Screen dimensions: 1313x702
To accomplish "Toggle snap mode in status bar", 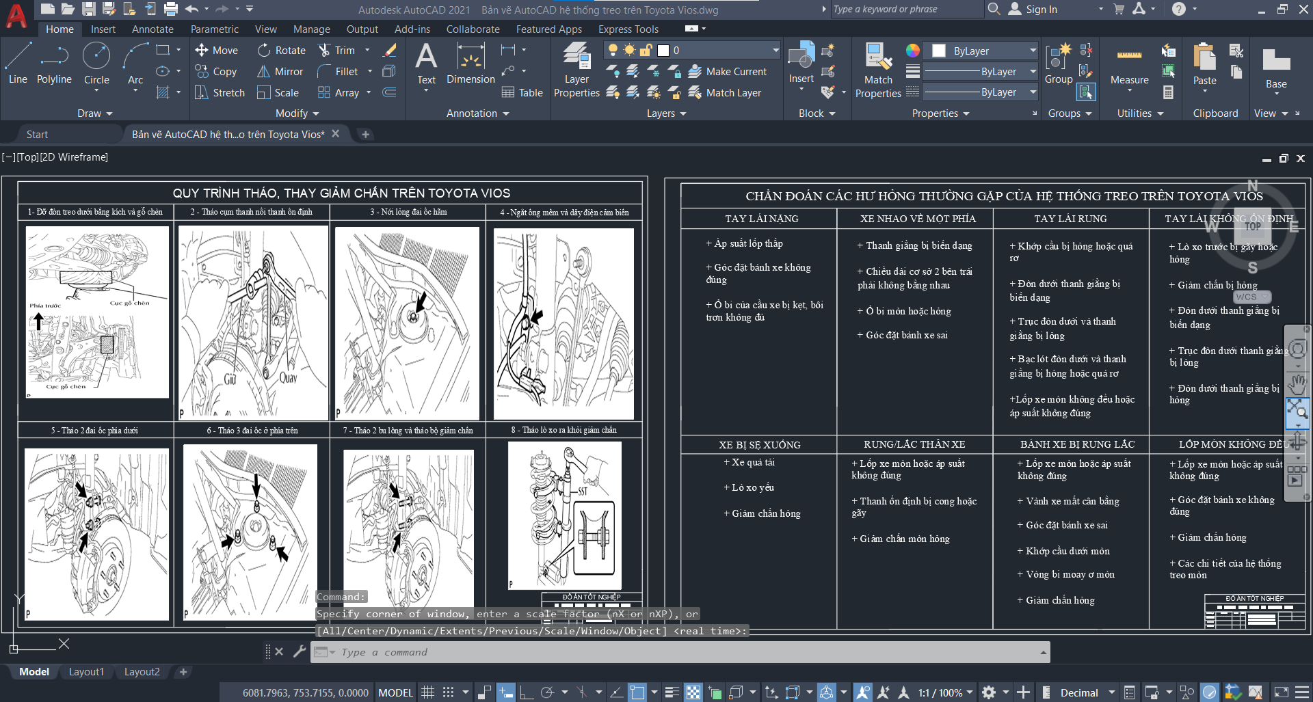I will click(x=448, y=692).
